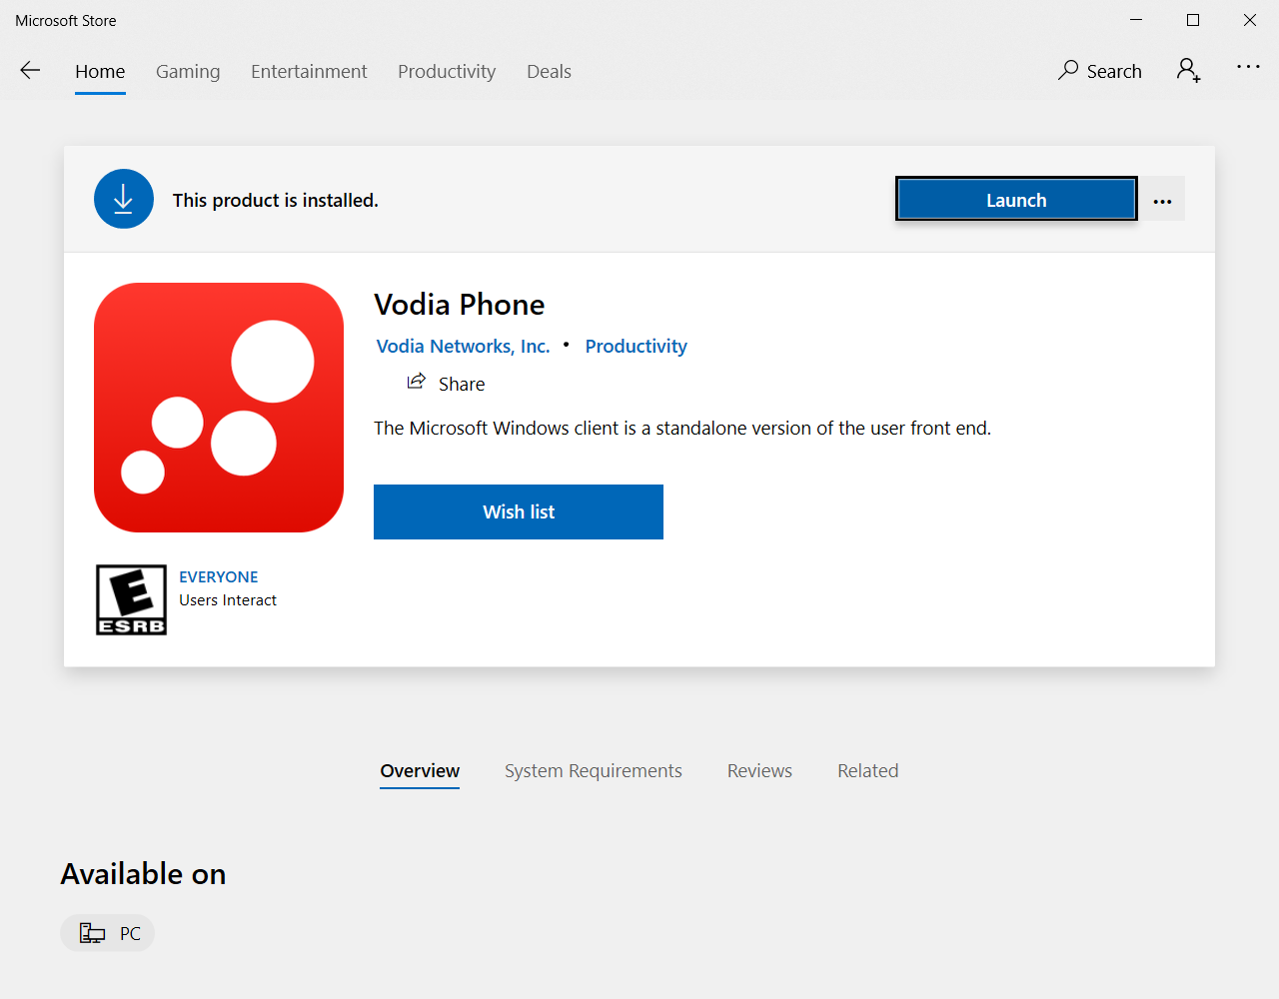Switch to the Gaming tab

click(x=188, y=71)
